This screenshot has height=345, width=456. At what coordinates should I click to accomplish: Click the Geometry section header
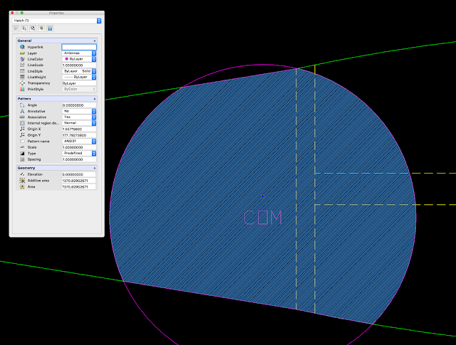57,168
